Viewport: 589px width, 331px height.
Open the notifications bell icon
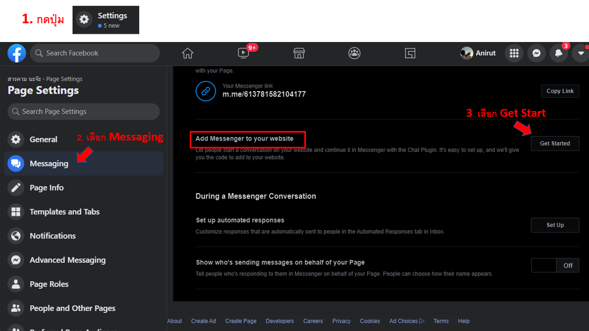pyautogui.click(x=559, y=53)
